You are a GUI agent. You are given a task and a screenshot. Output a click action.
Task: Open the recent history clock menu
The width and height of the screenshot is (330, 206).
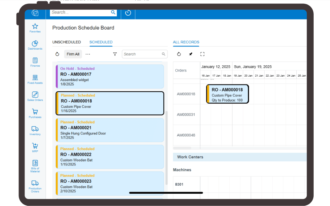click(128, 13)
